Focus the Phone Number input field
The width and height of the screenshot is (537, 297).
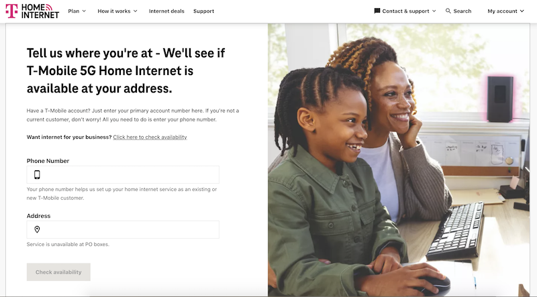coord(123,175)
